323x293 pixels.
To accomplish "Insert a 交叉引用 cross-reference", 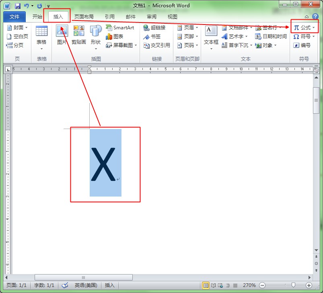I will pos(157,45).
